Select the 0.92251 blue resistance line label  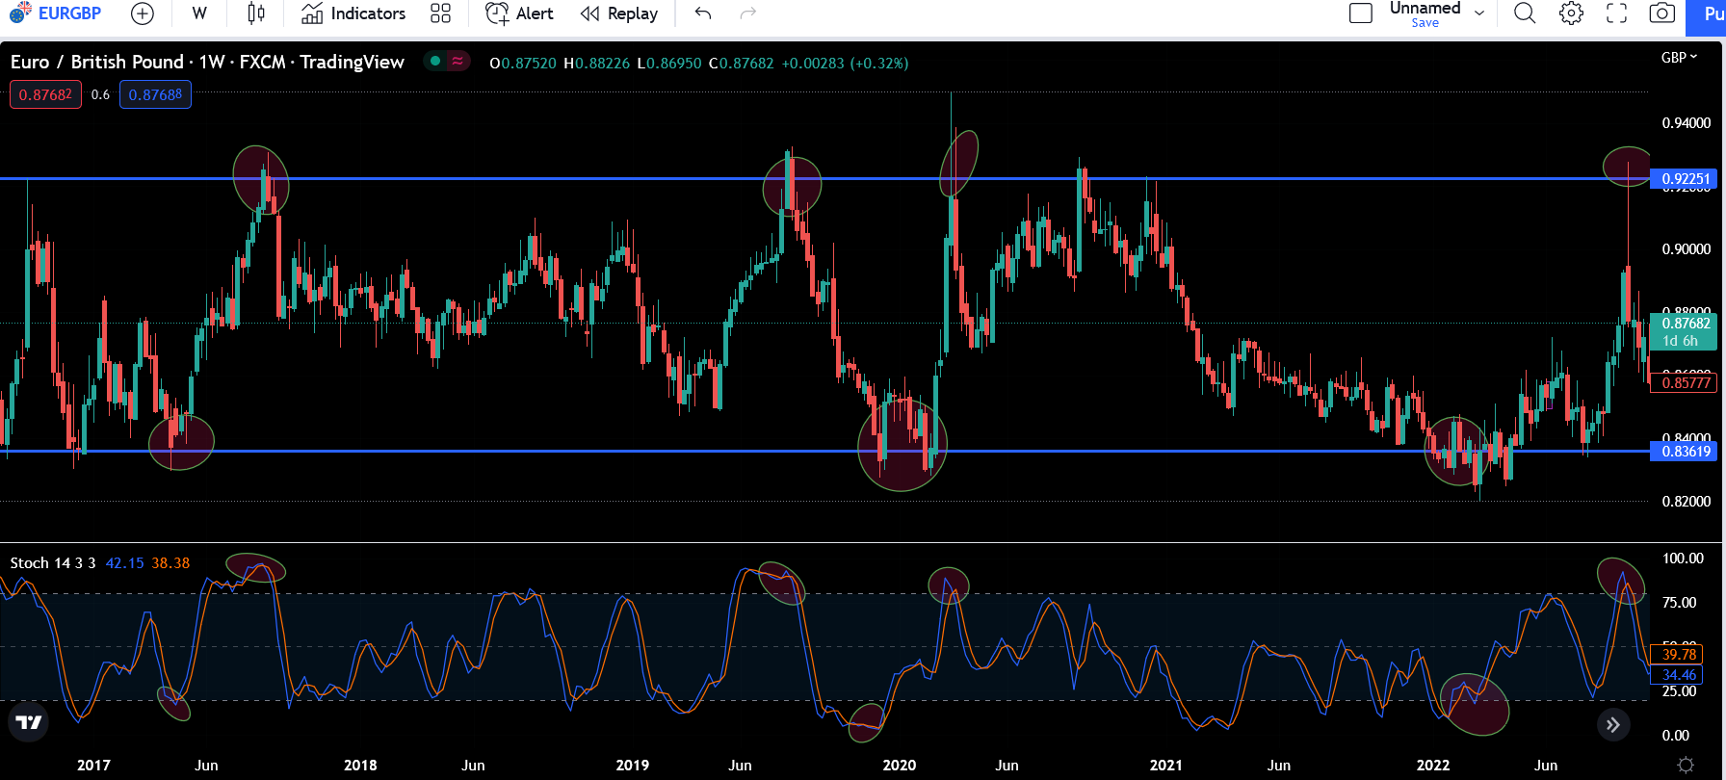coord(1686,179)
